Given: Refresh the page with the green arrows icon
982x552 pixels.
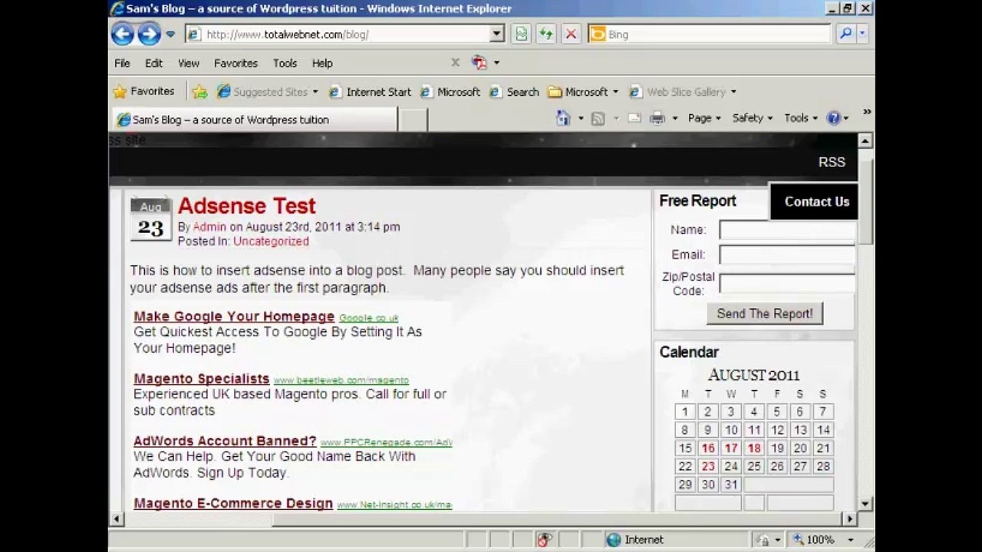Looking at the screenshot, I should pos(545,34).
